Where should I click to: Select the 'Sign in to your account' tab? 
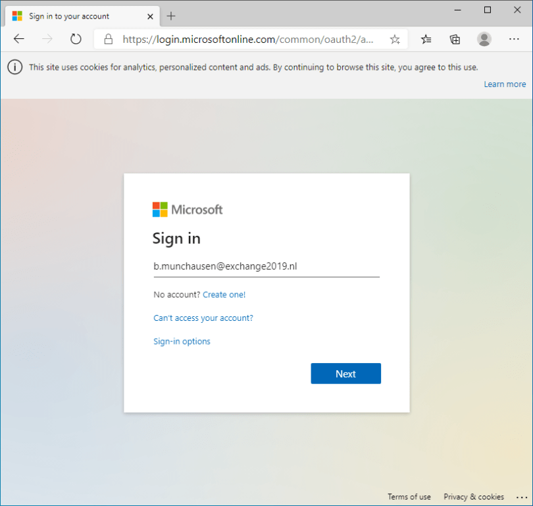tap(69, 16)
